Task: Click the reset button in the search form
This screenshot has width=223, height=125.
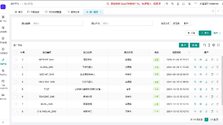Action: (191, 33)
